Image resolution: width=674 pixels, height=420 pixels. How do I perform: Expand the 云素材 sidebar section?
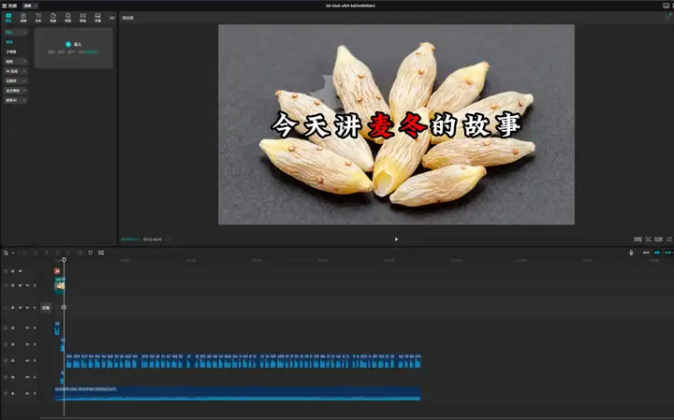tap(16, 80)
